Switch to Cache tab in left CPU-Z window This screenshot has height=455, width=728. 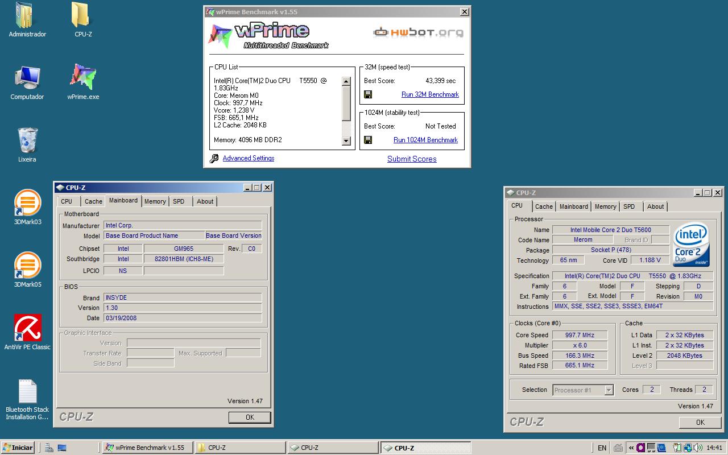click(93, 201)
